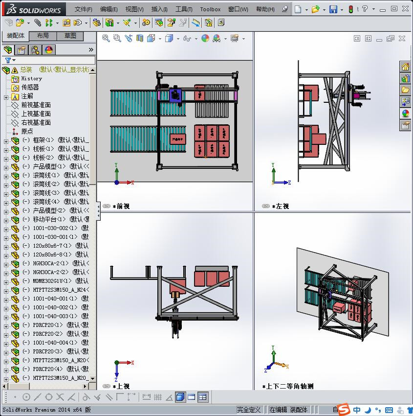This screenshot has height=416, width=413.
Task: Open AssemblyXpert warning icon
Action: [x=209, y=23]
